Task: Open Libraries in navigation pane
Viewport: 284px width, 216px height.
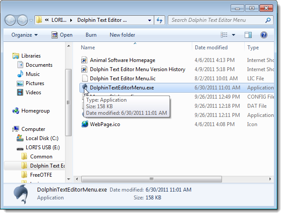Action: pos(31,56)
